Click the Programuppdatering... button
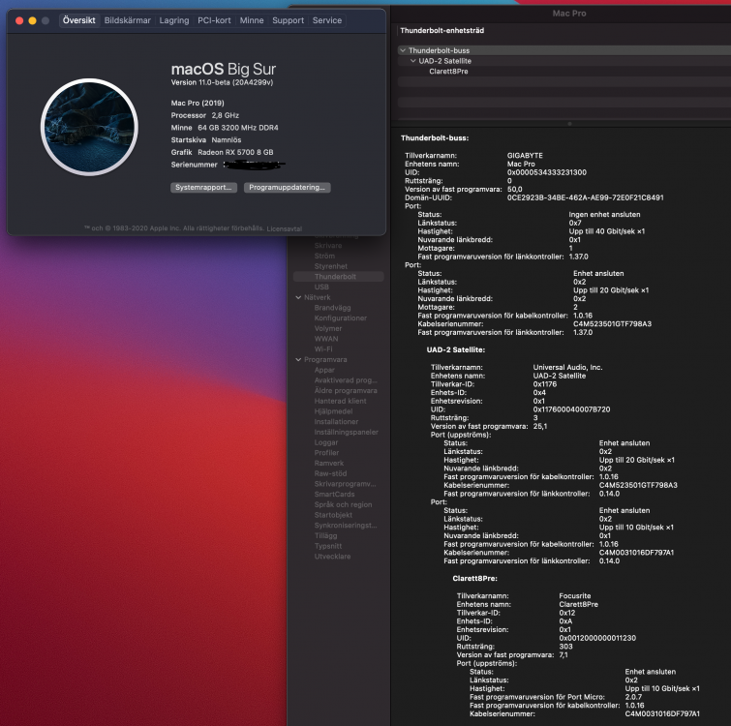 pyautogui.click(x=288, y=188)
